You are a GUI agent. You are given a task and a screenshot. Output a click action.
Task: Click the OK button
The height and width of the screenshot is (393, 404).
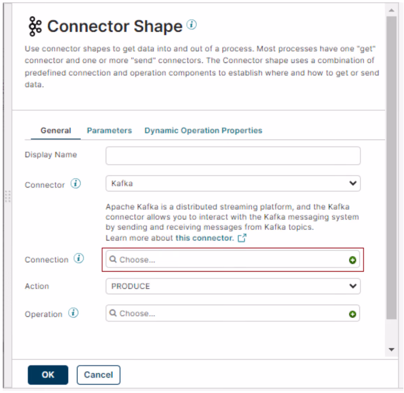[x=48, y=375]
